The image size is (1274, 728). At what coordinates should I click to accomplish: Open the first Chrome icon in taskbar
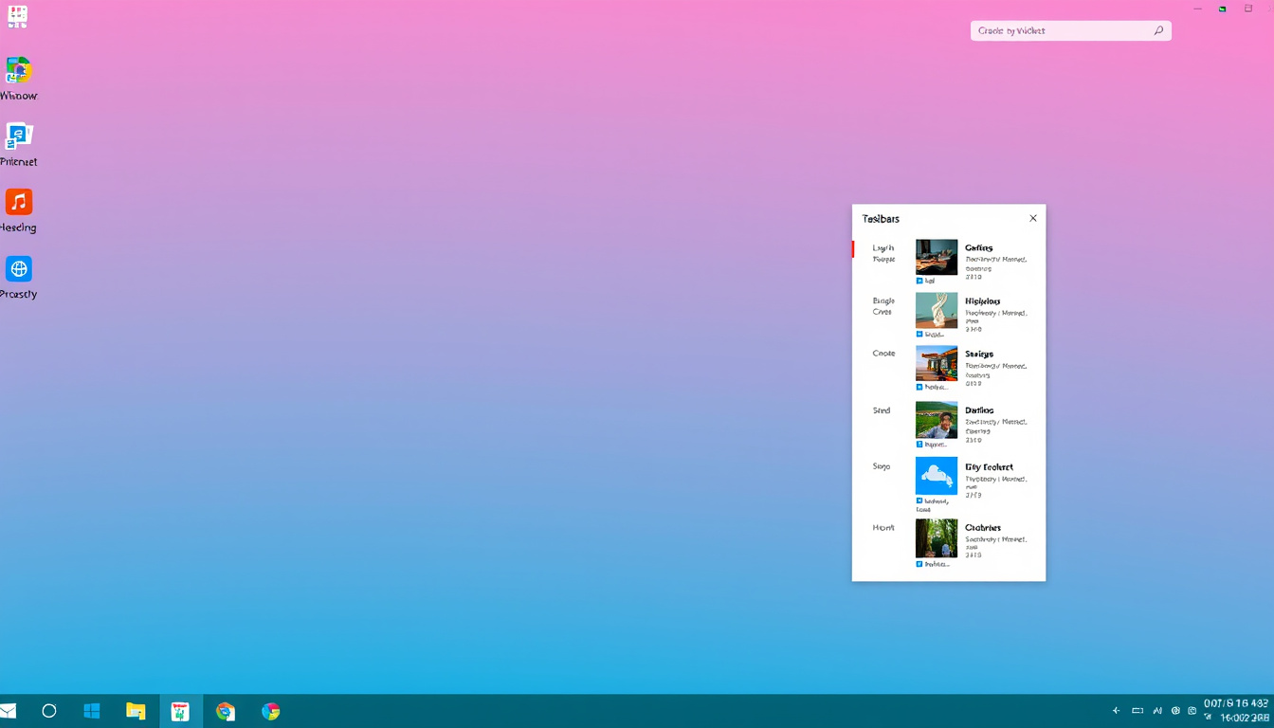pyautogui.click(x=225, y=711)
